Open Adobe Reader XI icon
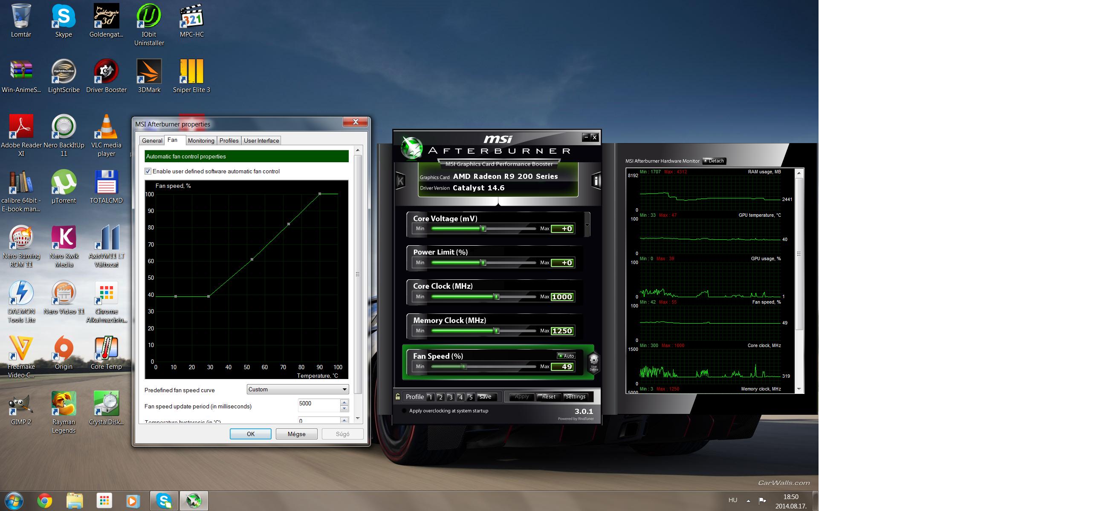This screenshot has height=511, width=1111. (x=21, y=135)
